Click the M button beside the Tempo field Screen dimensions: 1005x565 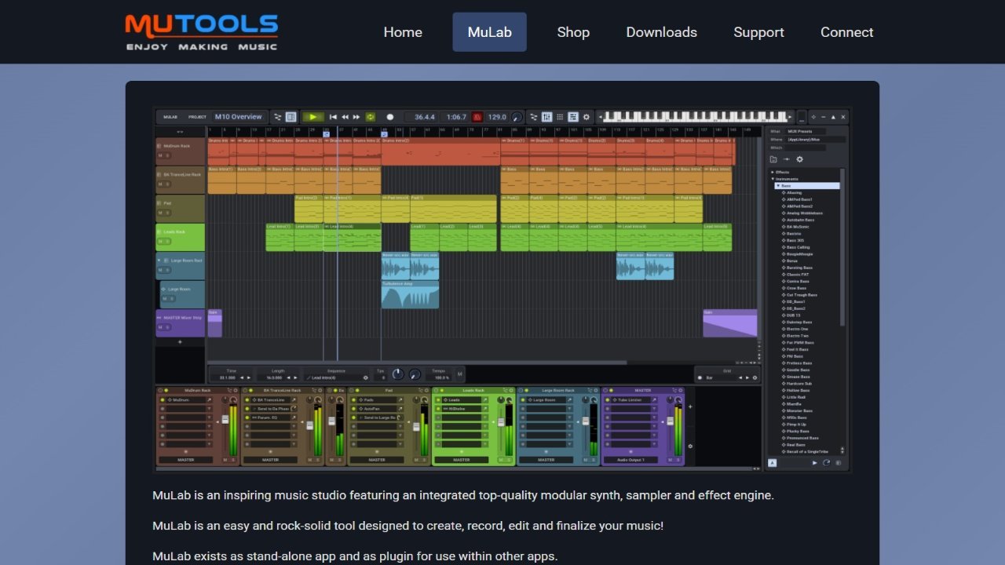pos(459,374)
